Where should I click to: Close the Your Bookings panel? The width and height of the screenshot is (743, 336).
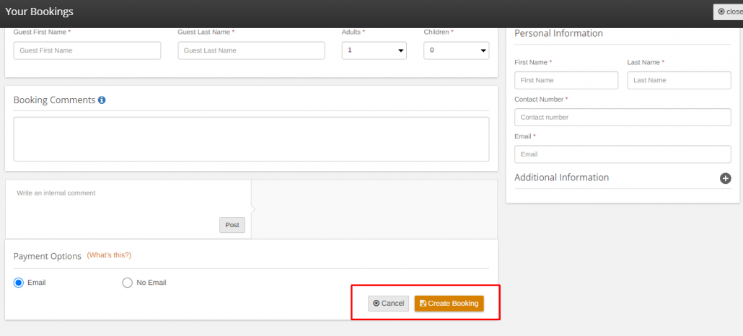(x=729, y=12)
